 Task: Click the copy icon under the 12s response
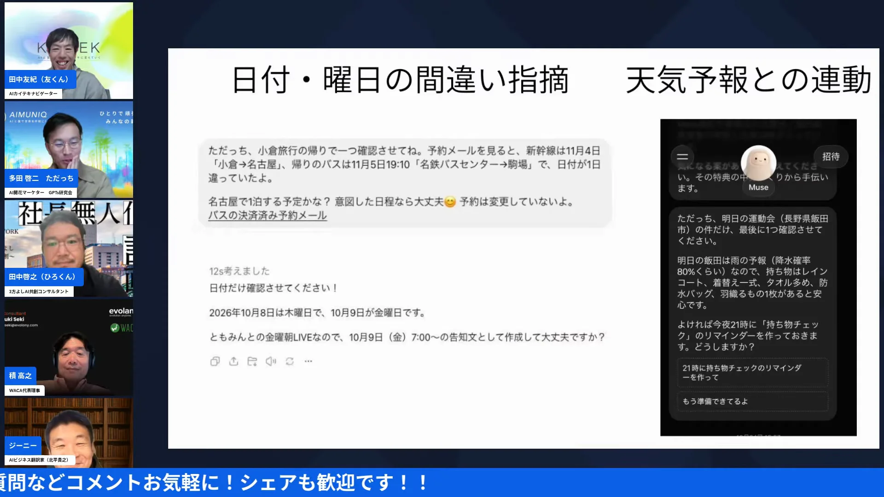point(215,362)
